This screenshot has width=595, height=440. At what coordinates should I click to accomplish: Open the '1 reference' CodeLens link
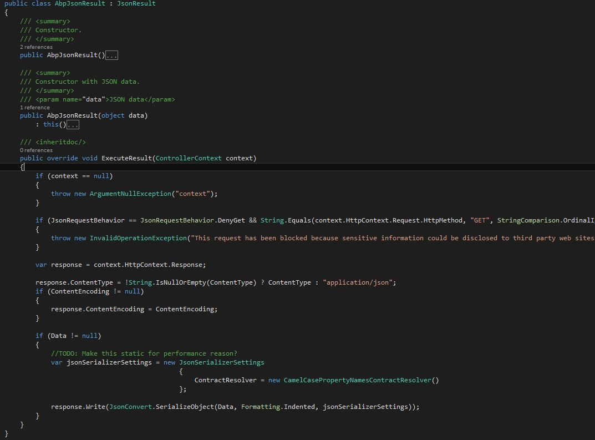pos(35,108)
